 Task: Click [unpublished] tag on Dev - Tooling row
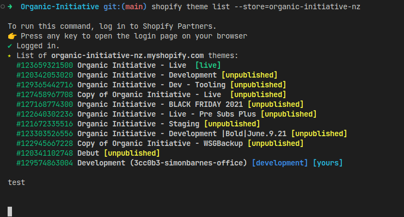pos(258,85)
